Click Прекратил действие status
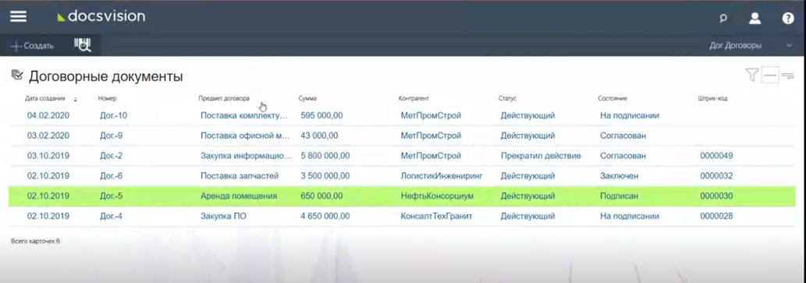This screenshot has width=806, height=283. [541, 156]
